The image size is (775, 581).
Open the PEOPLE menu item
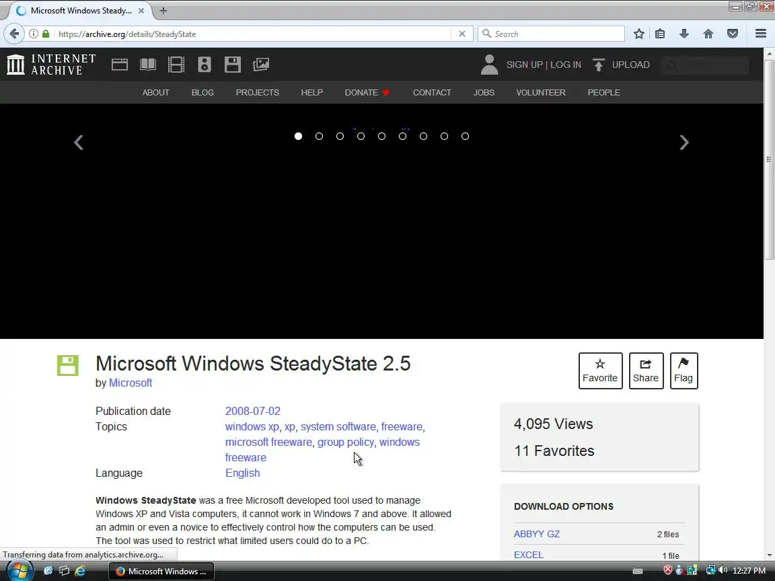click(604, 92)
